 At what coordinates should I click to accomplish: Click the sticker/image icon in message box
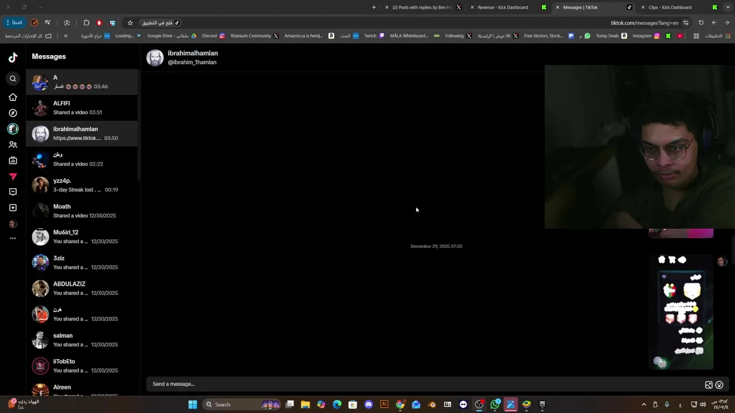pos(709,385)
